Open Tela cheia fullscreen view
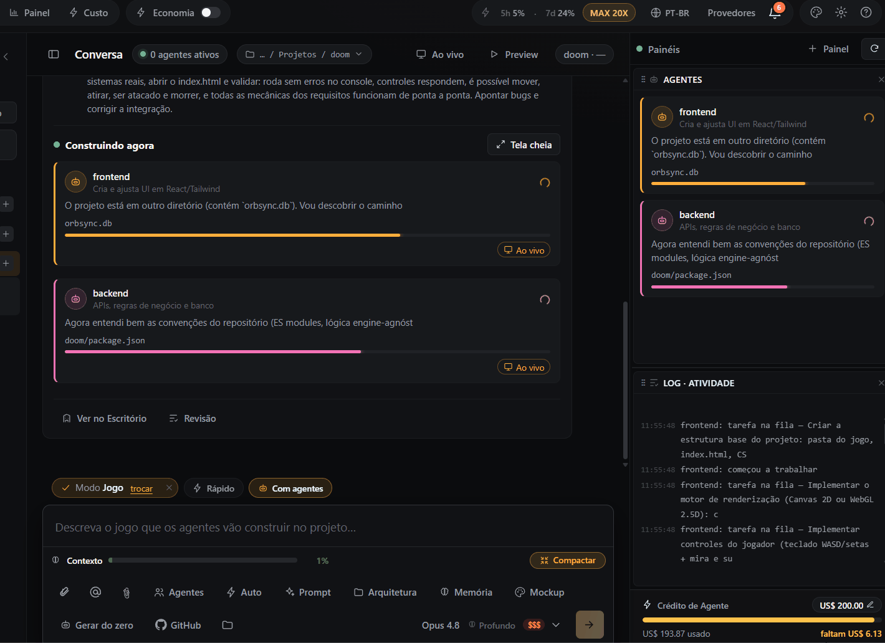885x643 pixels. pyautogui.click(x=524, y=145)
